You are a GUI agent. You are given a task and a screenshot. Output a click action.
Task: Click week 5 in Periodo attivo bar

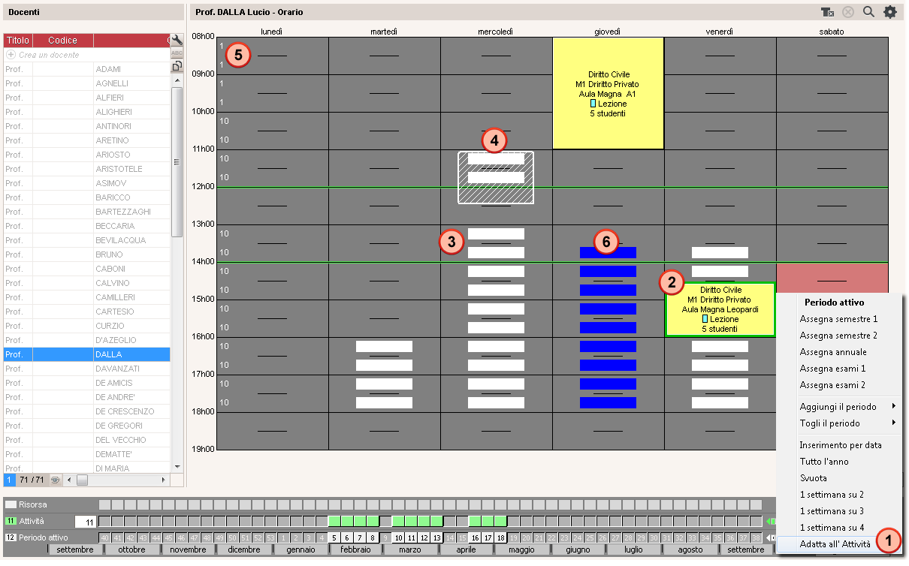point(334,537)
